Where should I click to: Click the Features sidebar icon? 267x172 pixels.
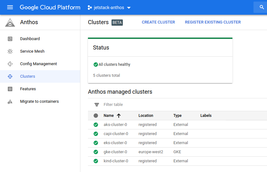10,89
